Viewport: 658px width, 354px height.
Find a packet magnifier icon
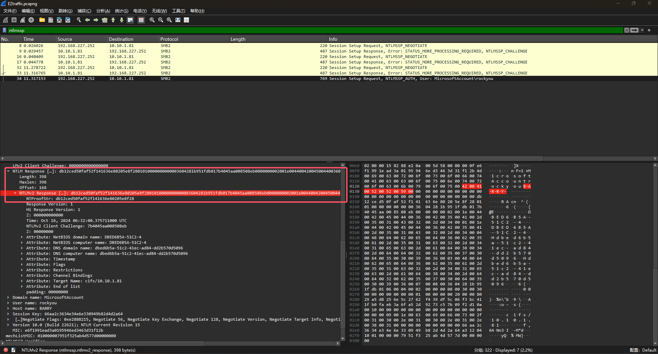tap(78, 20)
